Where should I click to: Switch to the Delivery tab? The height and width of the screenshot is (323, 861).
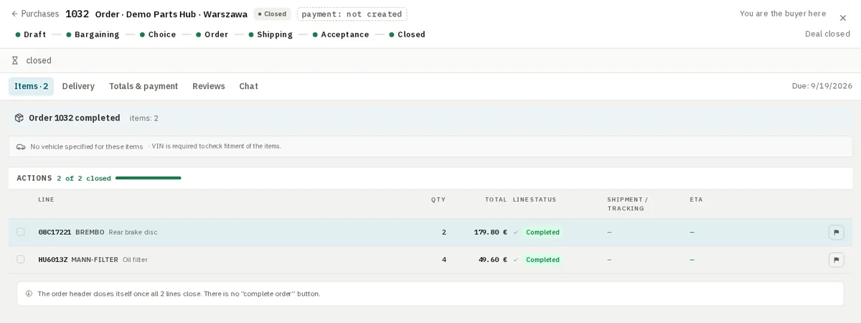point(78,86)
